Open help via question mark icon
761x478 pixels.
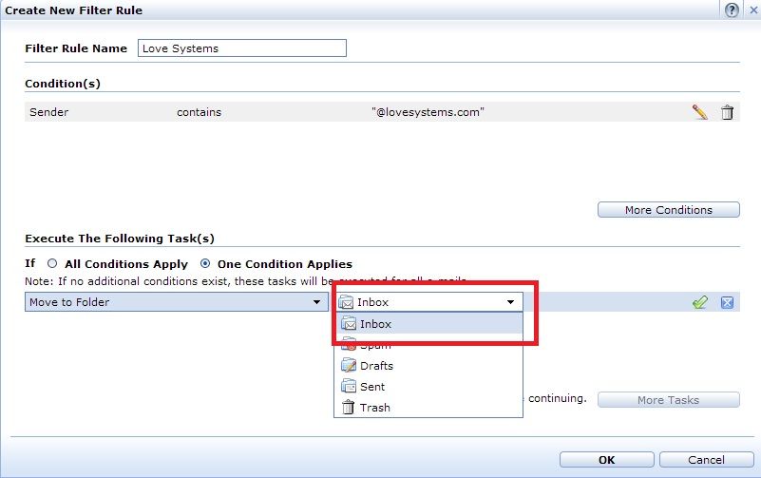[x=732, y=10]
